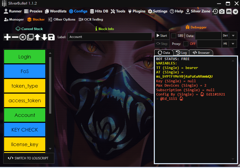The image size is (240, 168).
Task: Toggle the SBS checkbox
Action: tap(173, 36)
